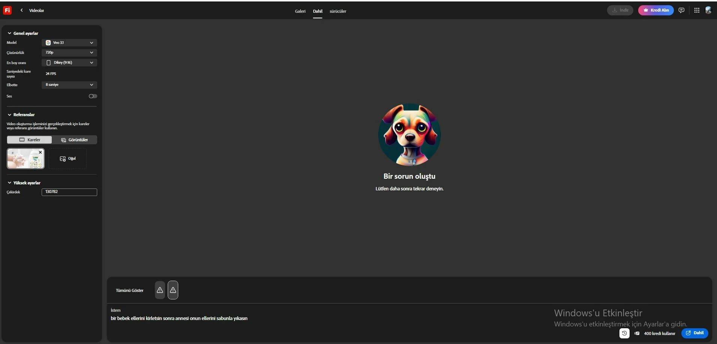Screen dimensions: 717x344
Task: Click the 'Bir sorun oluştu' error heading
Action: (x=409, y=176)
